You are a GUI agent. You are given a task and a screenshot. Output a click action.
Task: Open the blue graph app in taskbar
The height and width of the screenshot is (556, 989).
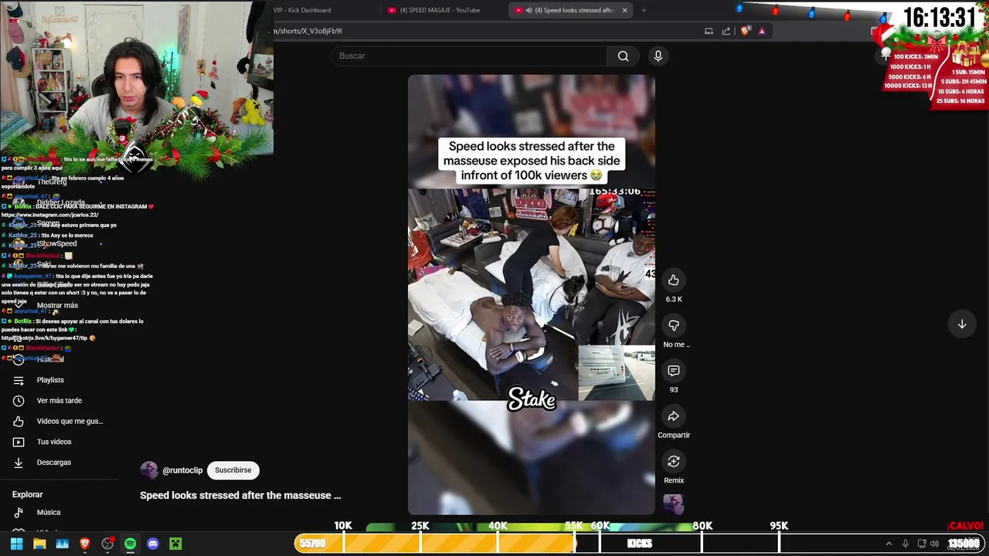point(62,544)
